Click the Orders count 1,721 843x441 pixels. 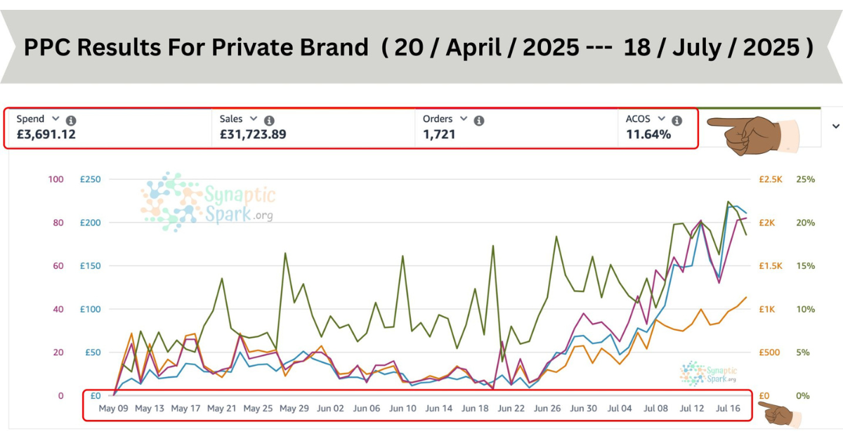tap(439, 134)
